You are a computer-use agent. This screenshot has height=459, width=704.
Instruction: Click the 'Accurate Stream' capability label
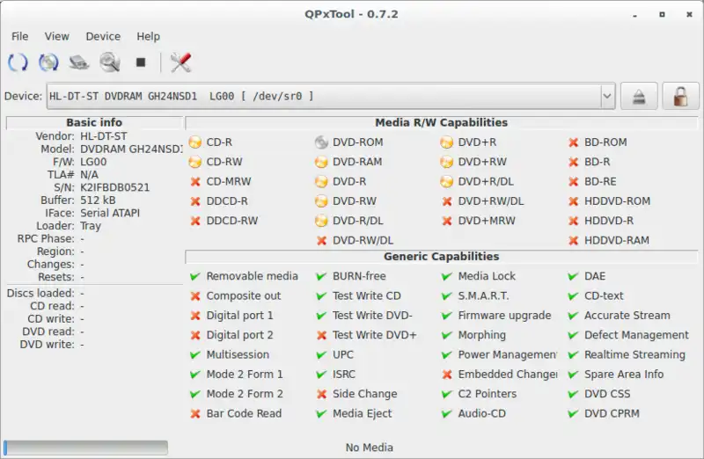[x=627, y=316]
